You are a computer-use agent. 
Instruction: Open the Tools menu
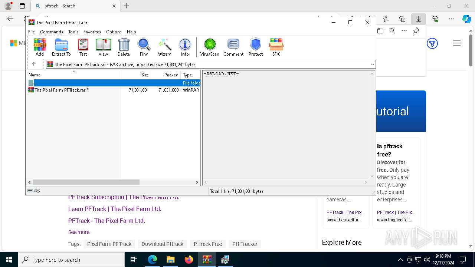73,32
